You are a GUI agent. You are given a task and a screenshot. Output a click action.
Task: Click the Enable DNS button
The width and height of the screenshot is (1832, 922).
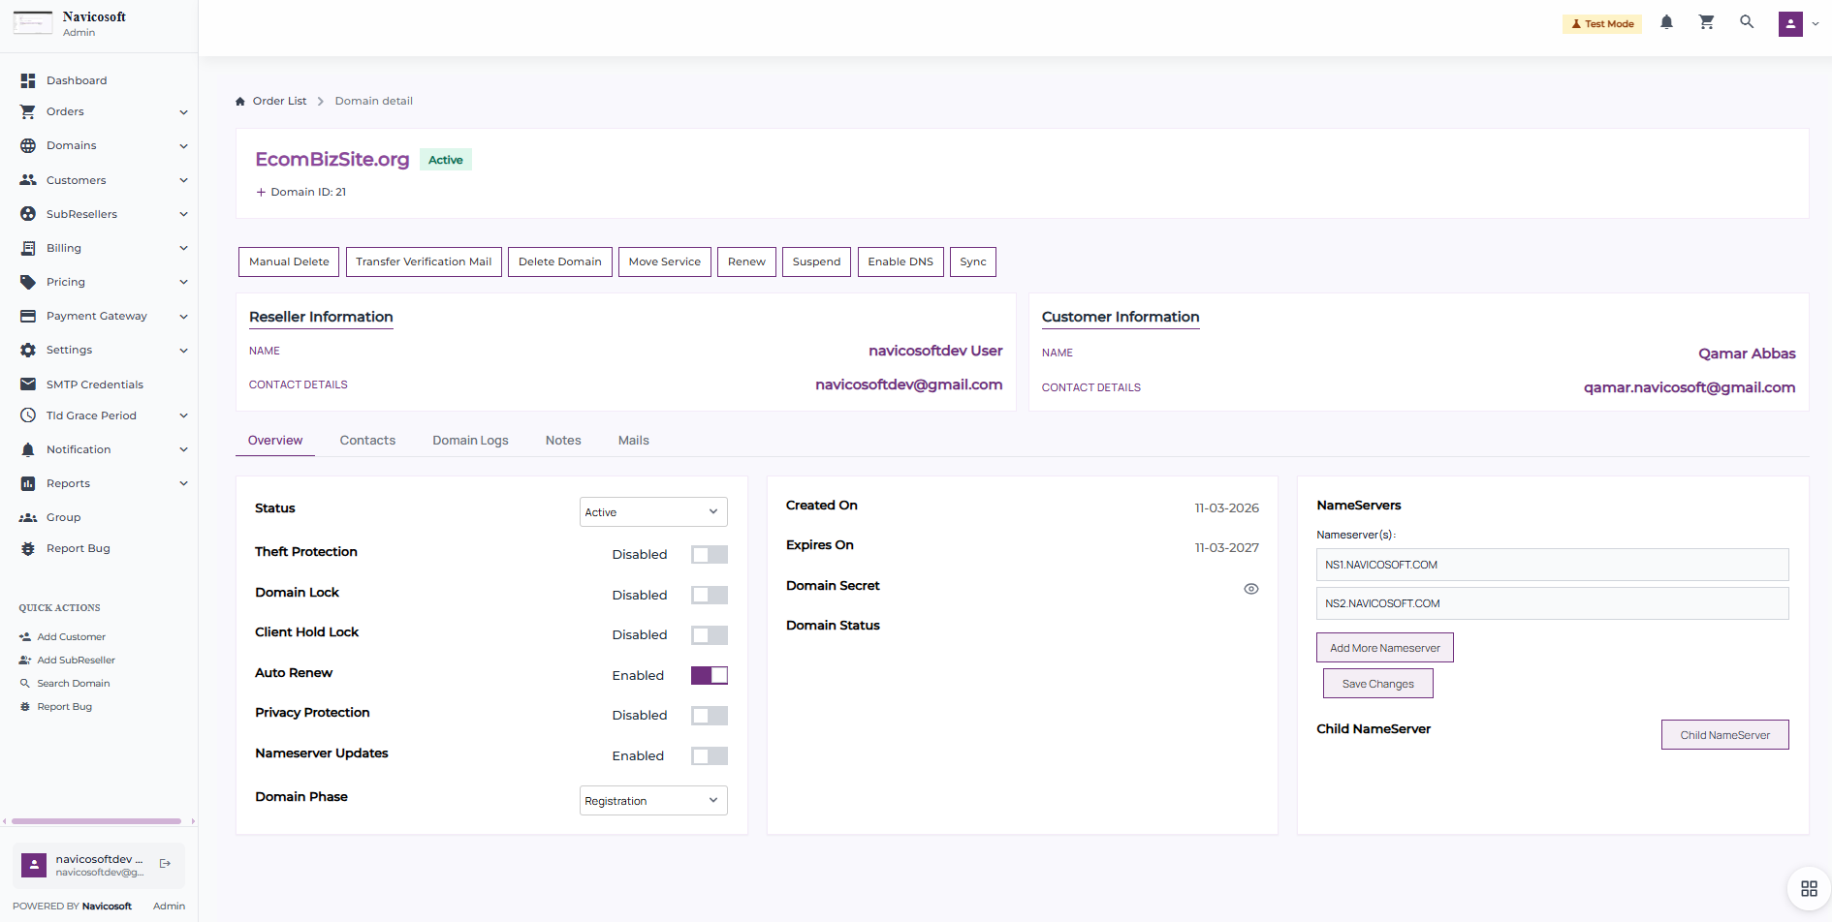[900, 261]
